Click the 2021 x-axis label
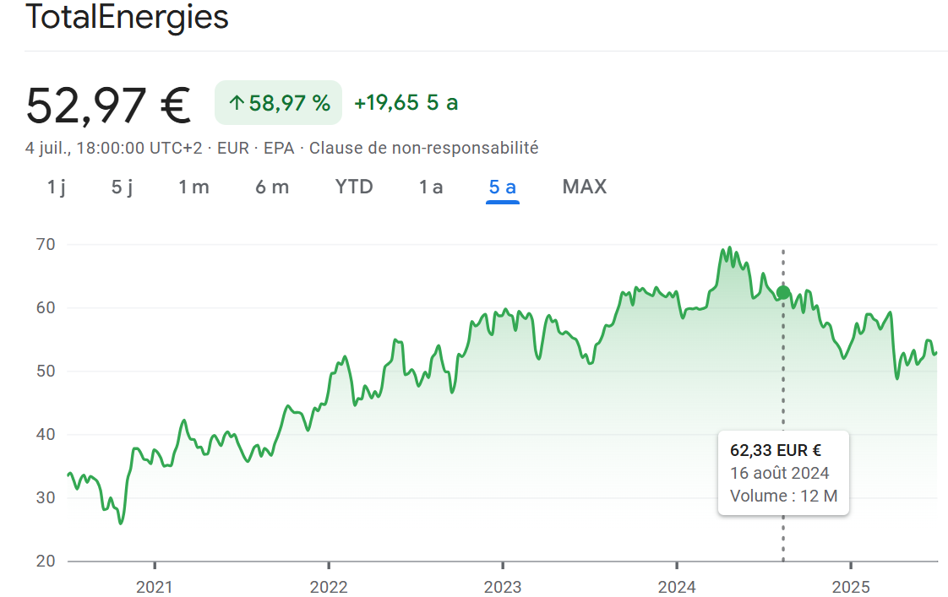The image size is (948, 597). pos(154,587)
